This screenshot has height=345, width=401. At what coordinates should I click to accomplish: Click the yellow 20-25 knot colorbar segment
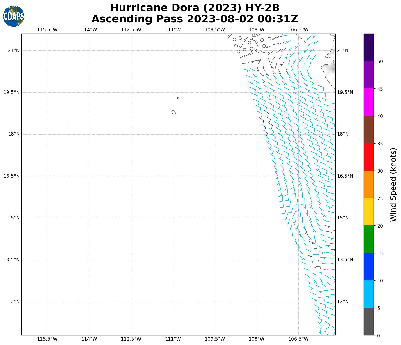[x=369, y=212]
